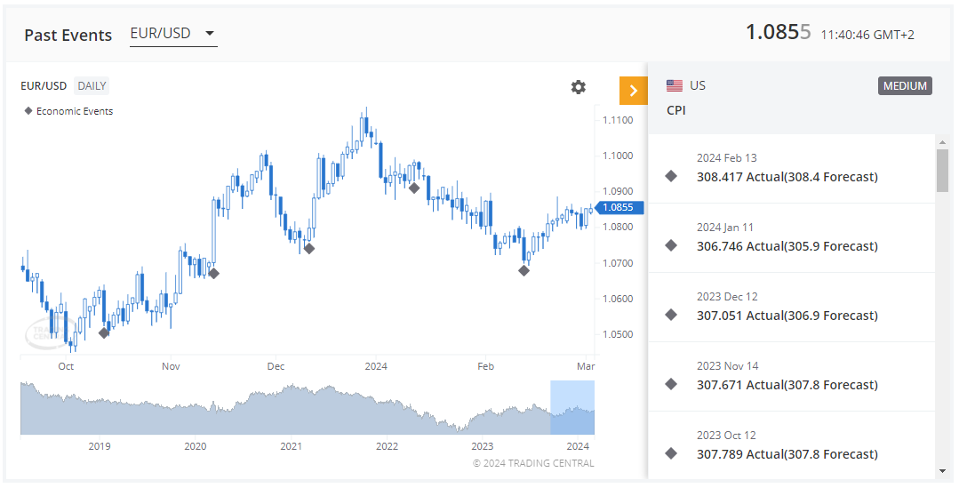Click the Past Events heading
Screen dimensions: 959x488
coord(68,36)
